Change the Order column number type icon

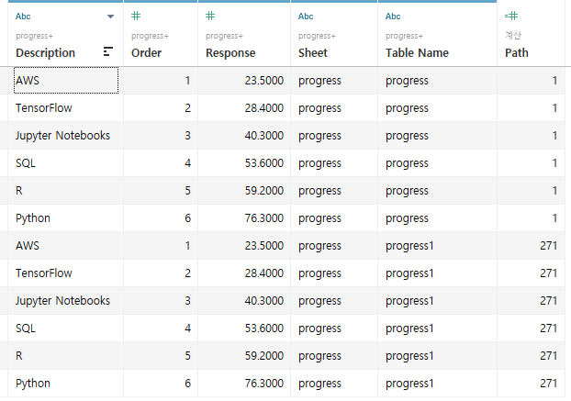click(x=136, y=16)
